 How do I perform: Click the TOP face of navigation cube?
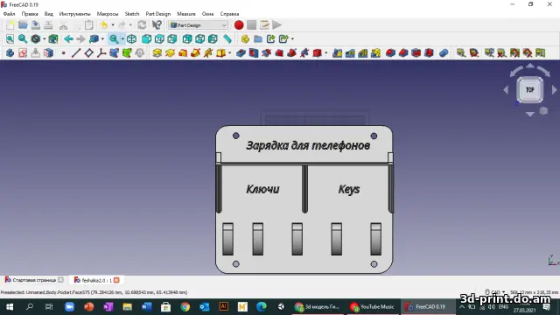(x=530, y=89)
